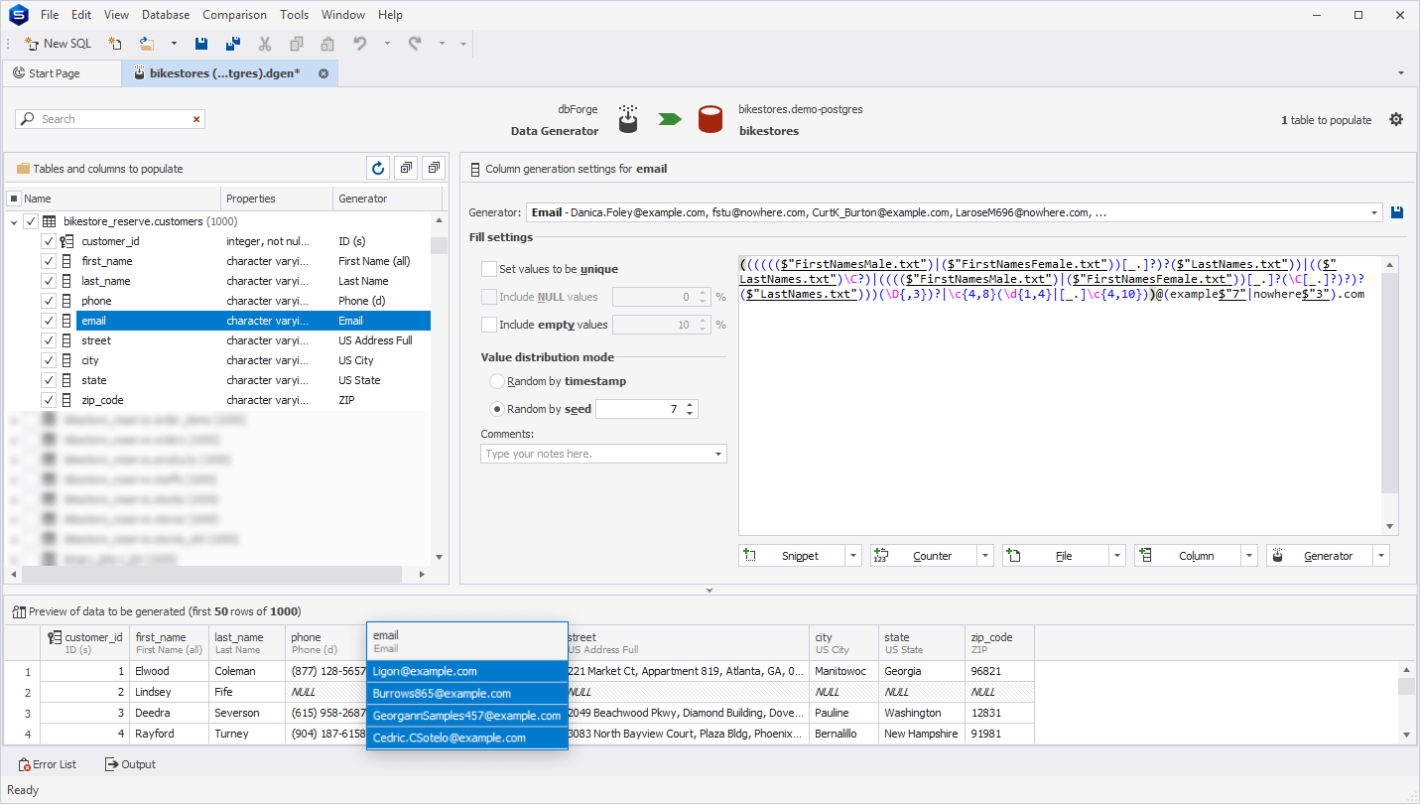
Task: Click the File button below the expression
Action: [1056, 556]
